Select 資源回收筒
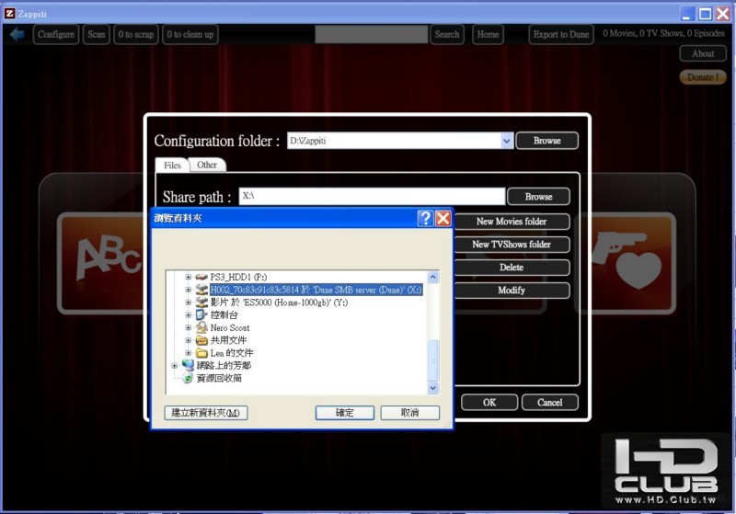The height and width of the screenshot is (514, 736). 219,378
